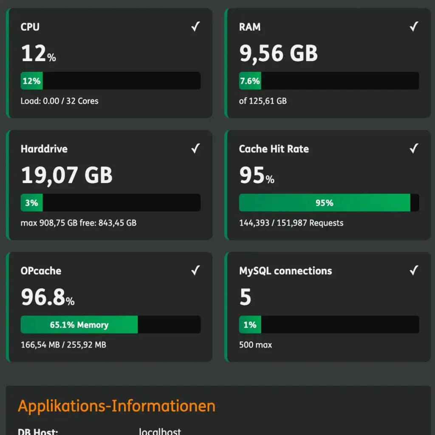The height and width of the screenshot is (435, 435).
Task: Click the localhost DB Host value
Action: coord(160,431)
